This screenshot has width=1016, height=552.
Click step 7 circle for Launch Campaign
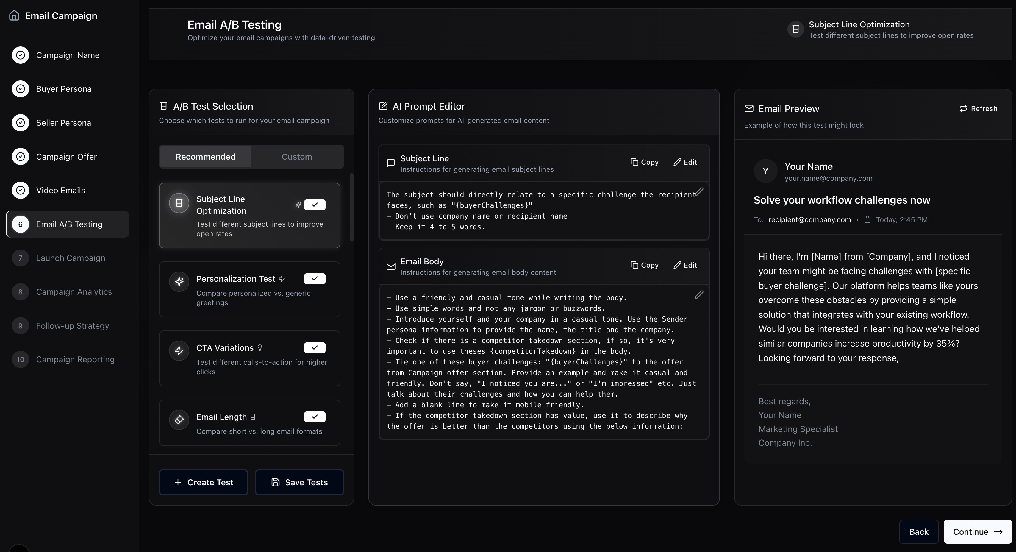(x=21, y=258)
